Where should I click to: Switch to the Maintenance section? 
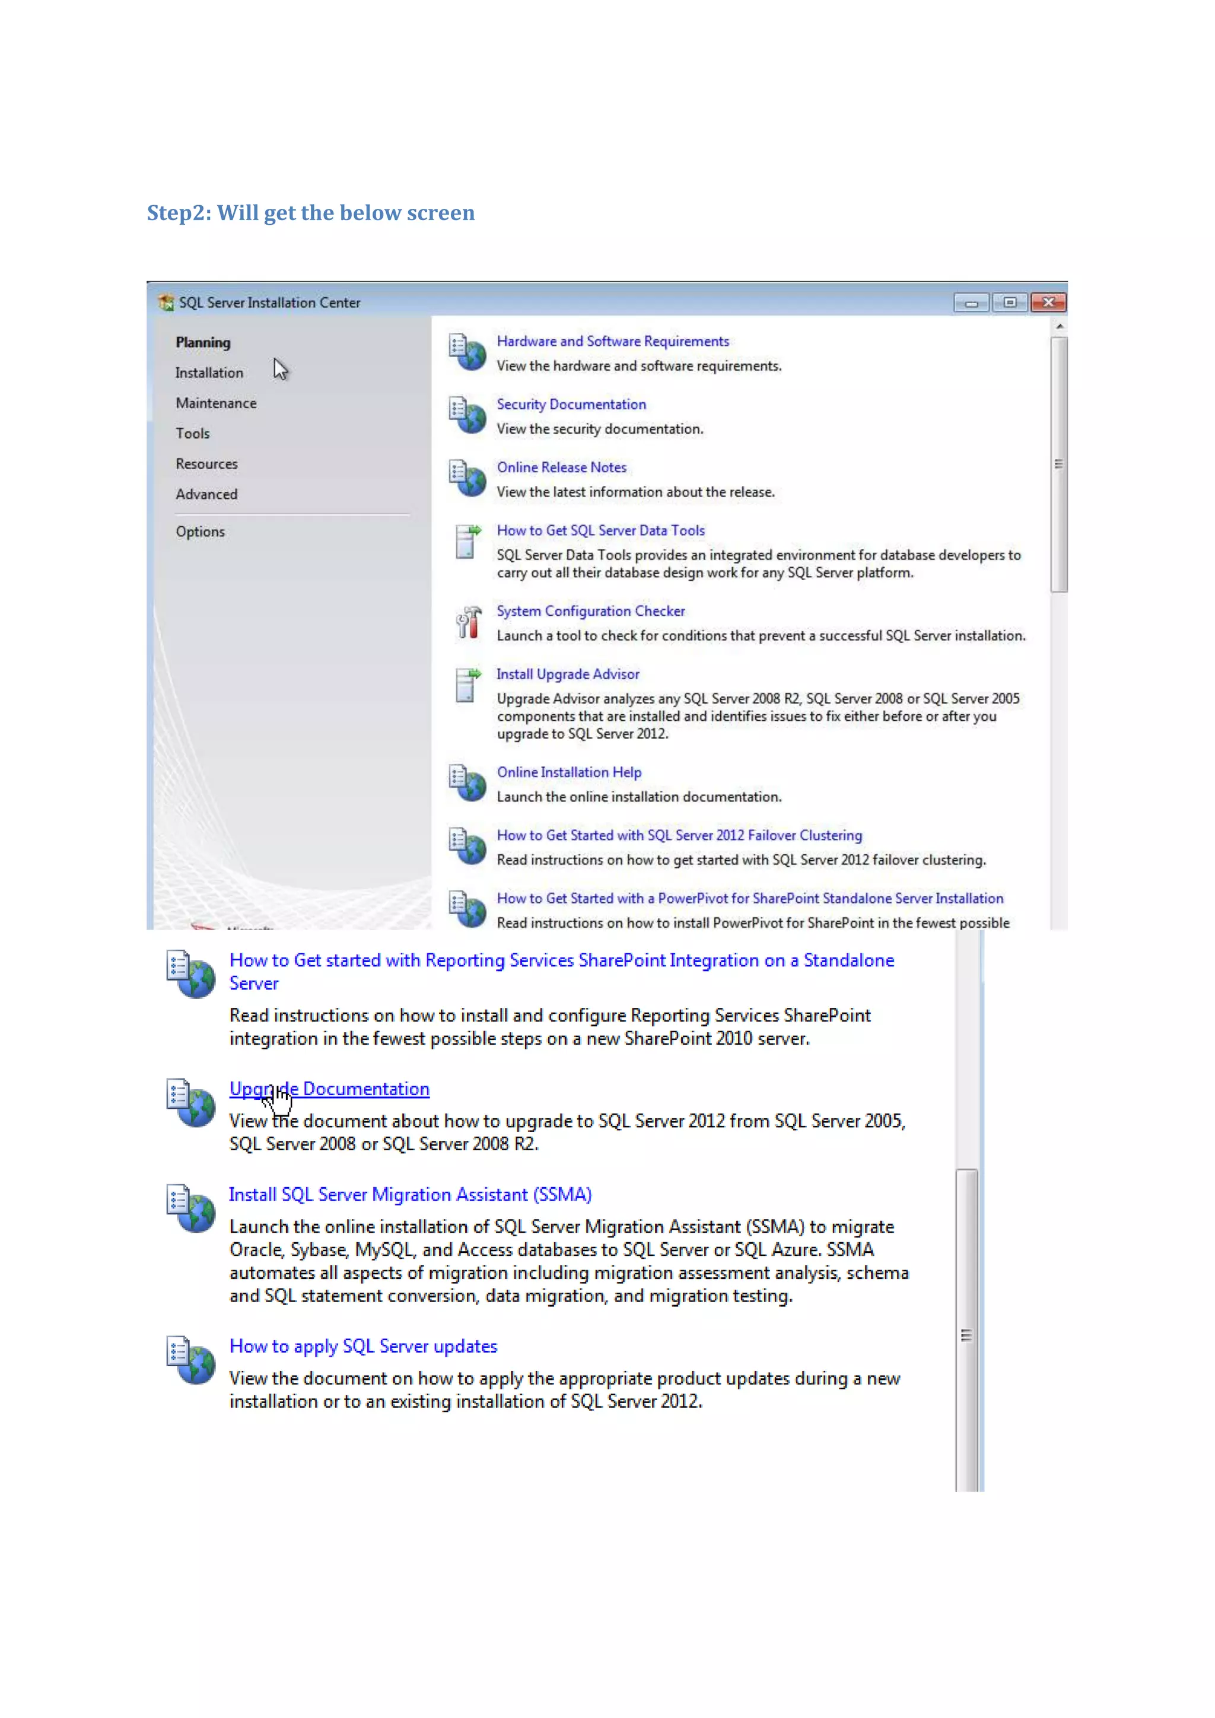[215, 403]
